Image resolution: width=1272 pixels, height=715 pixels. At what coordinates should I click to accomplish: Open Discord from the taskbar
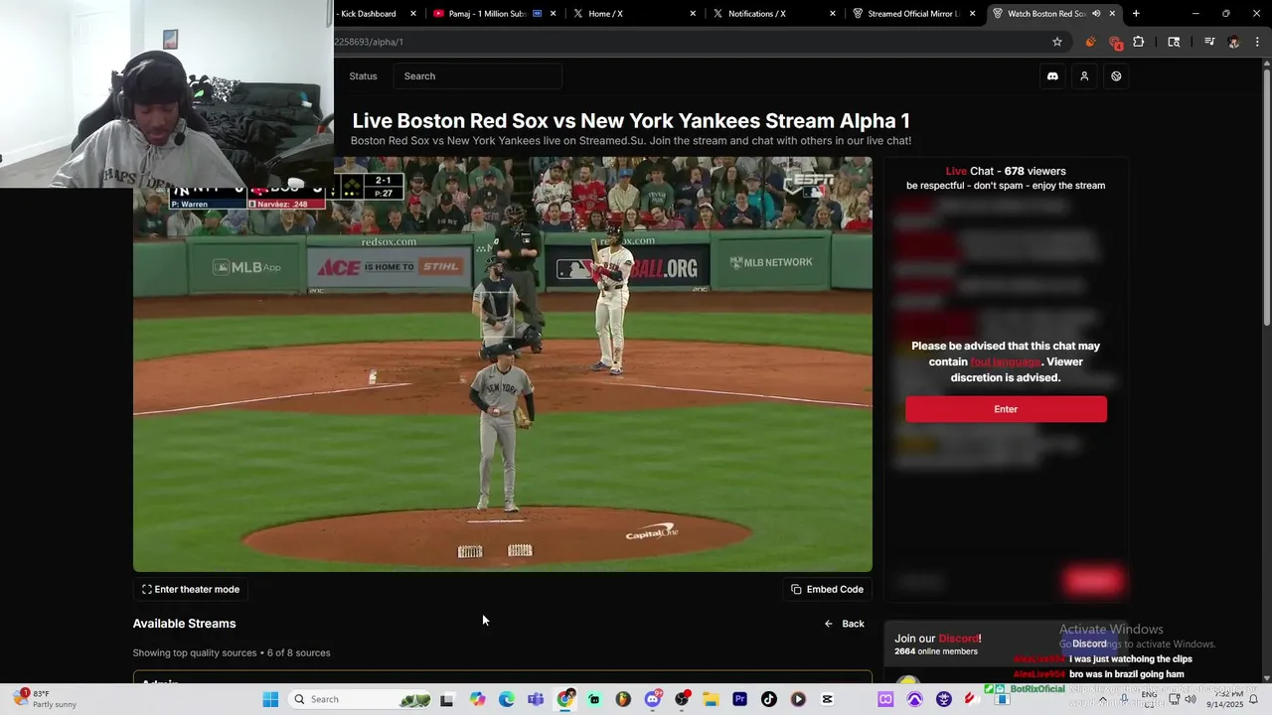(653, 699)
